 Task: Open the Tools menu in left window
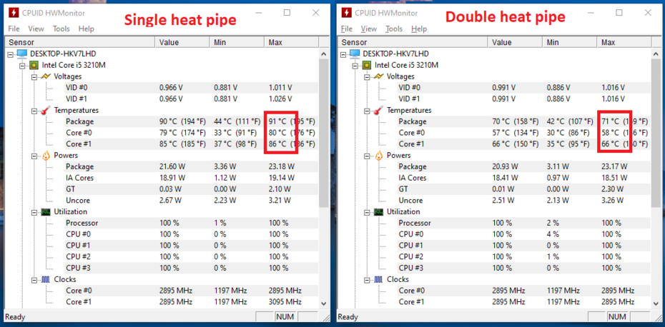61,29
